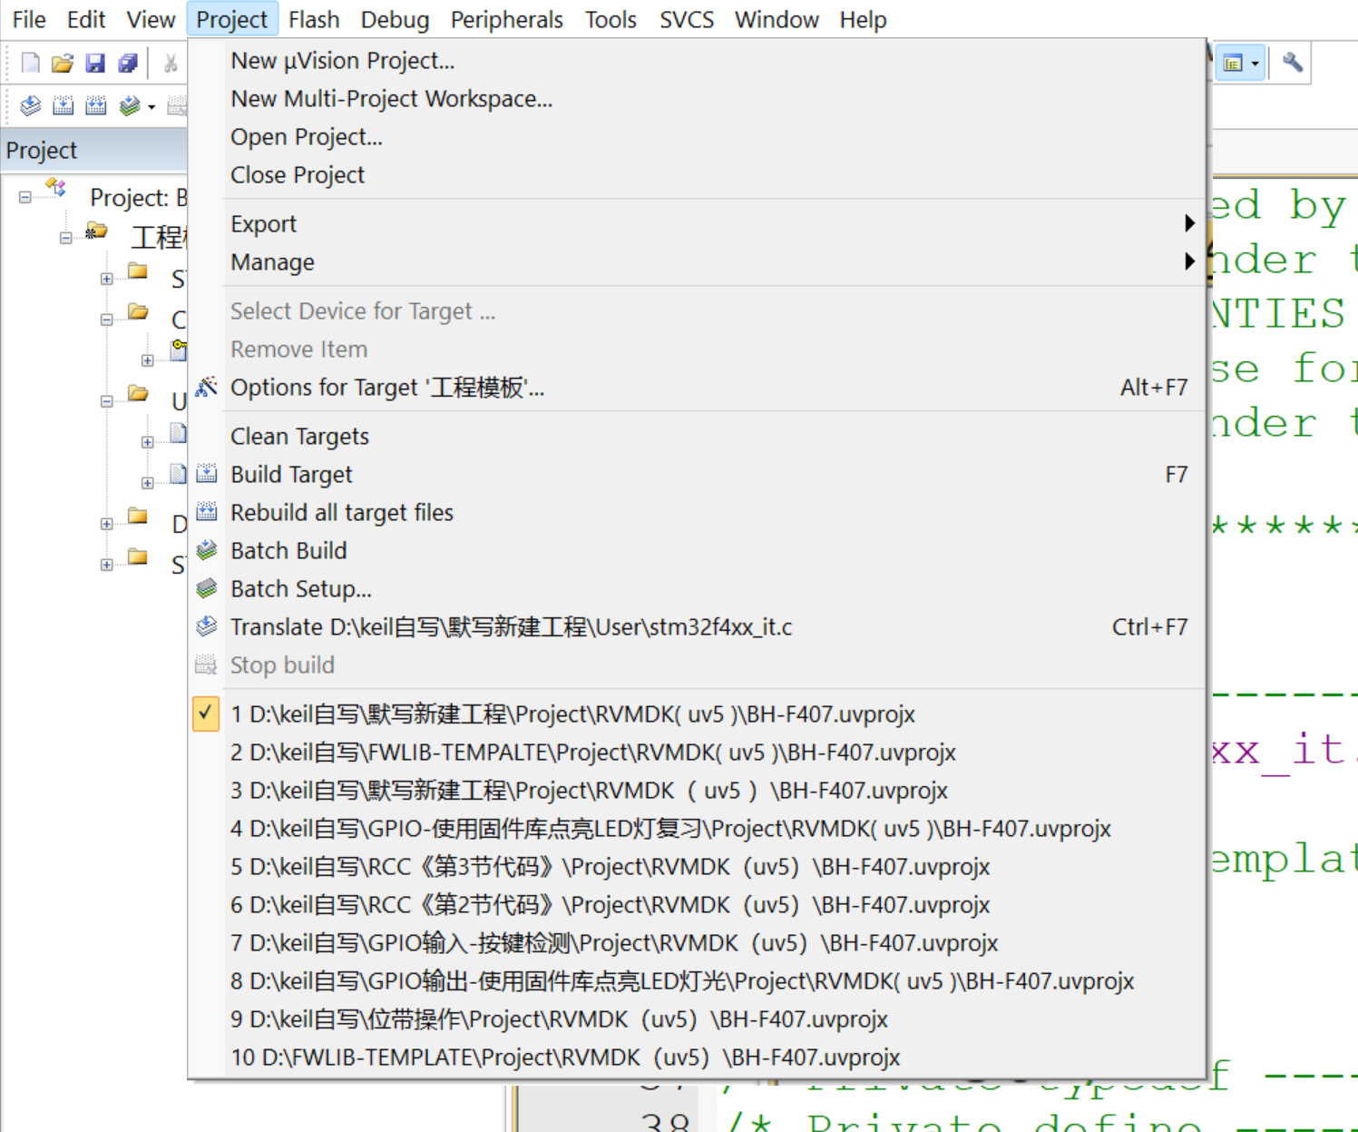Click the Window layout toolbar icon
1358x1132 pixels.
(1232, 63)
